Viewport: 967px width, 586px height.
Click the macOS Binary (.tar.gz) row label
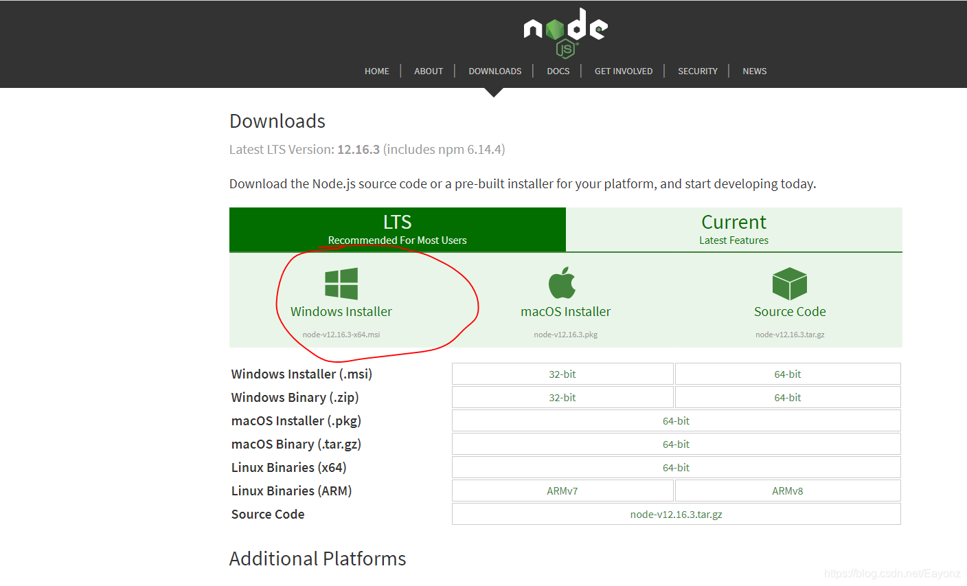click(x=296, y=444)
